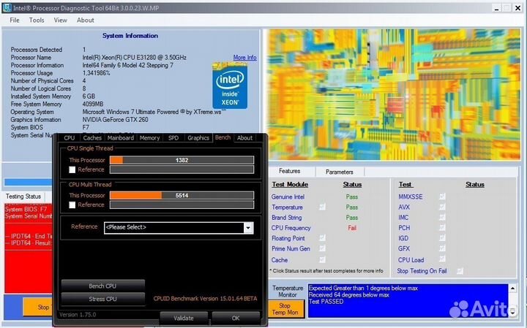The width and height of the screenshot is (527, 328).
Task: Toggle the Temperature test checkbox
Action: (x=322, y=207)
